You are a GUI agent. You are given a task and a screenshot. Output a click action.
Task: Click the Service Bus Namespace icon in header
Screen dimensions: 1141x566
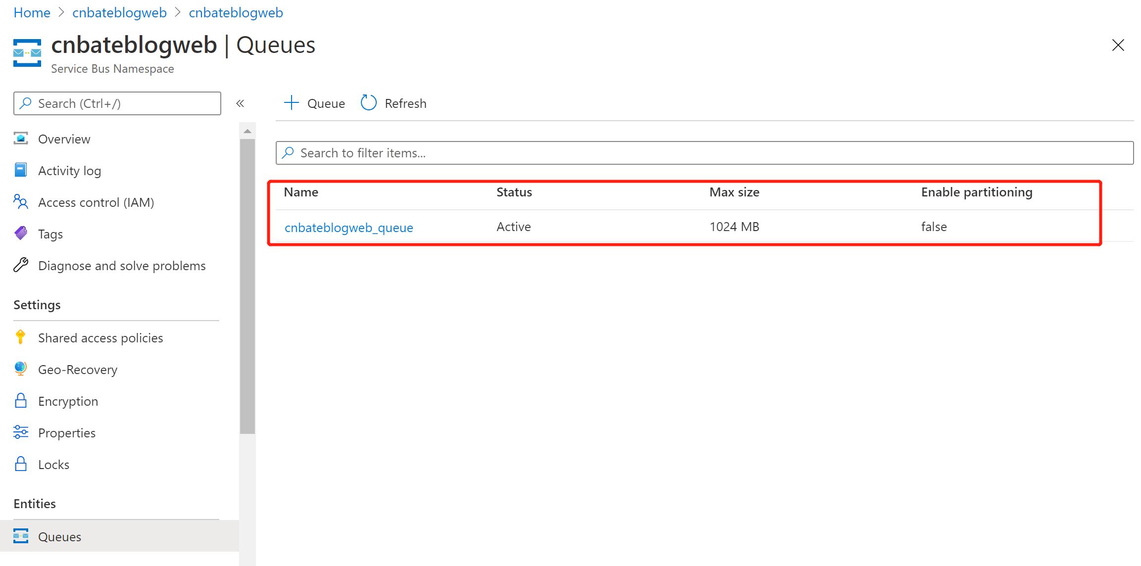[27, 53]
